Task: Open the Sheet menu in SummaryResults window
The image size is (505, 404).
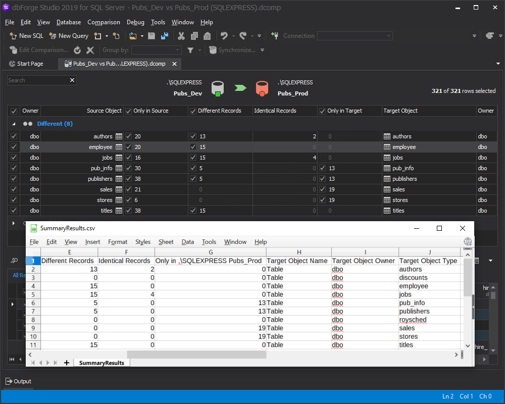Action: pos(166,241)
